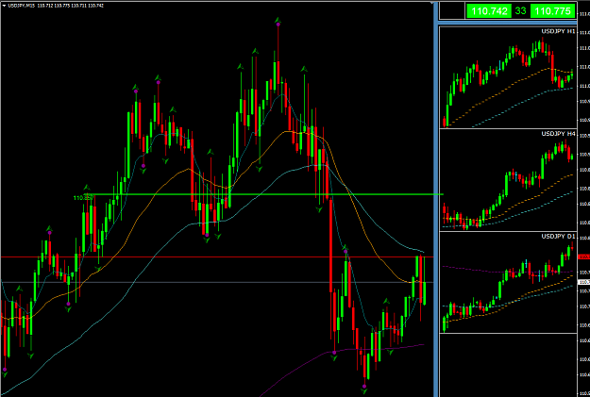590x397 pixels.
Task: Click the 110.775 ask price button
Action: (553, 11)
